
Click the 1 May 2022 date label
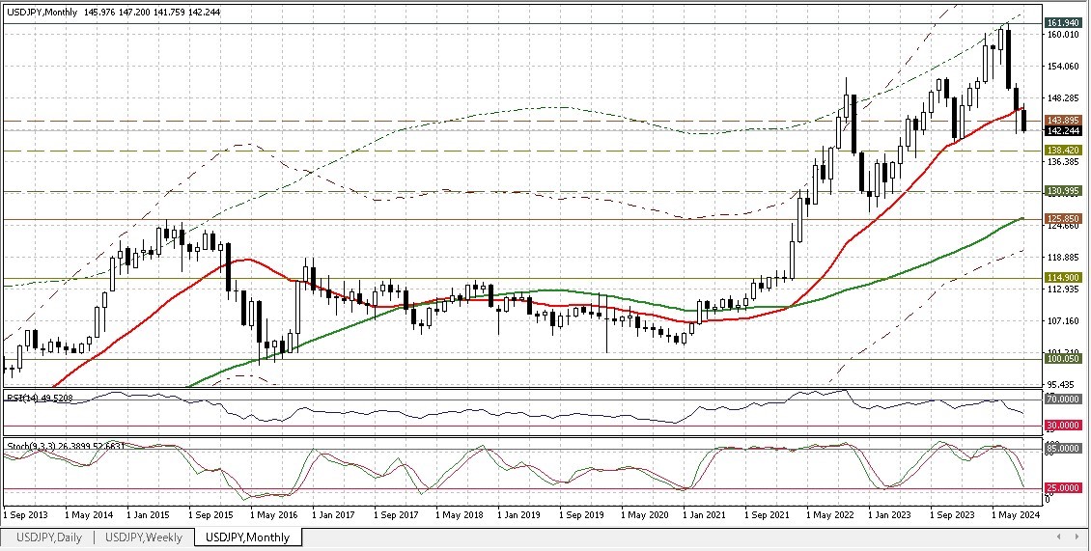(829, 515)
